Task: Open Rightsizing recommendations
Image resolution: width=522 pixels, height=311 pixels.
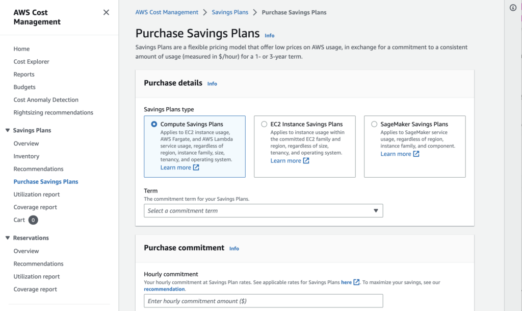Action: click(53, 112)
